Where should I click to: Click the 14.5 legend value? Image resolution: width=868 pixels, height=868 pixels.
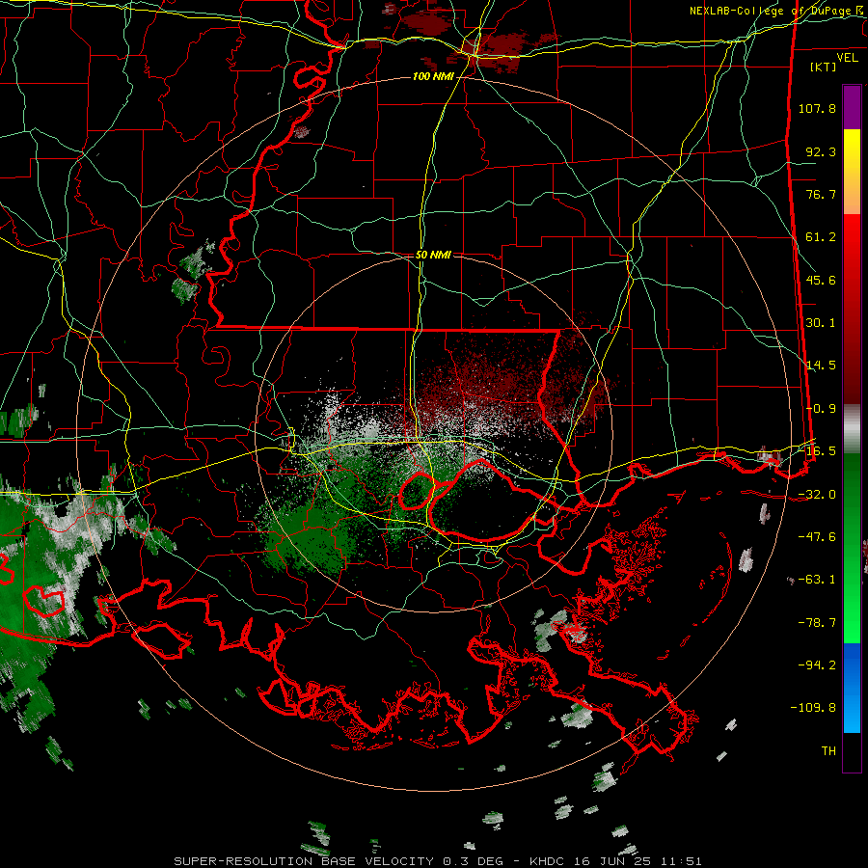pos(821,366)
